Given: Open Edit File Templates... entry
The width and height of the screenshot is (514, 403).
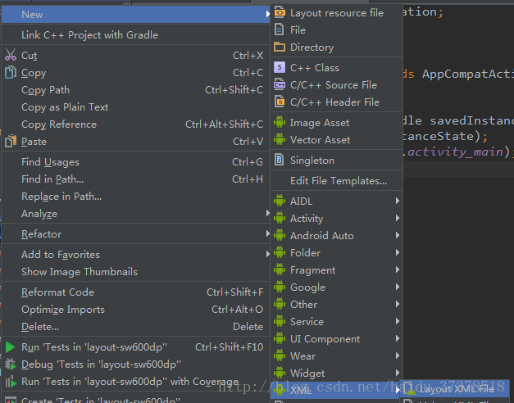Looking at the screenshot, I should [337, 180].
